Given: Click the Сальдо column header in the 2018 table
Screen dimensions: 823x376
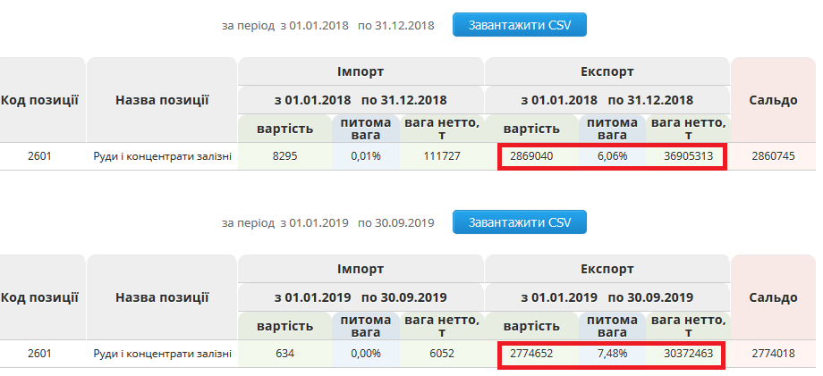Looking at the screenshot, I should click(773, 100).
